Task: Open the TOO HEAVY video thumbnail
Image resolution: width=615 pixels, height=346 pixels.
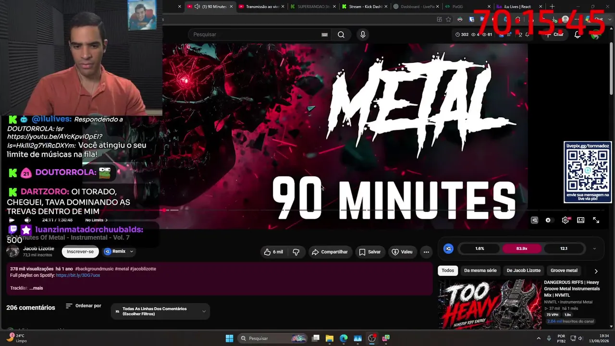Action: (x=490, y=304)
